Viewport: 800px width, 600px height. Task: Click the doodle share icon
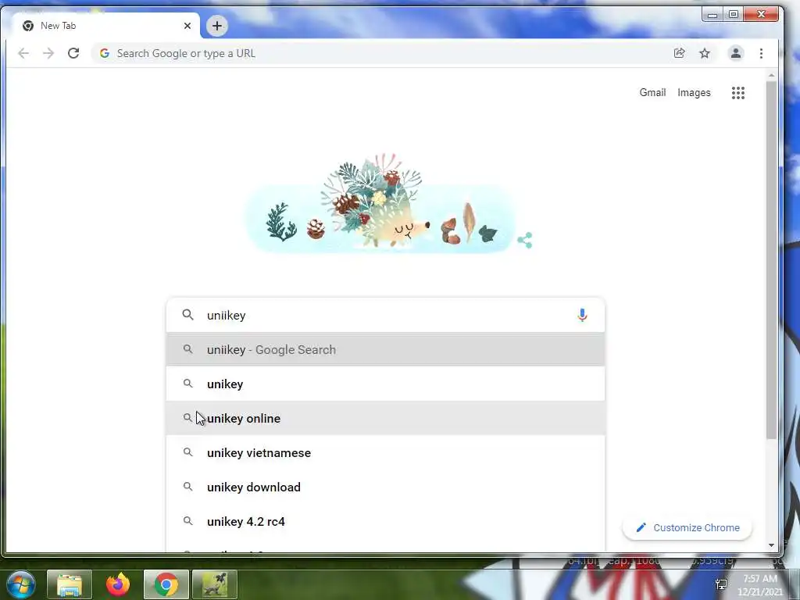point(524,241)
